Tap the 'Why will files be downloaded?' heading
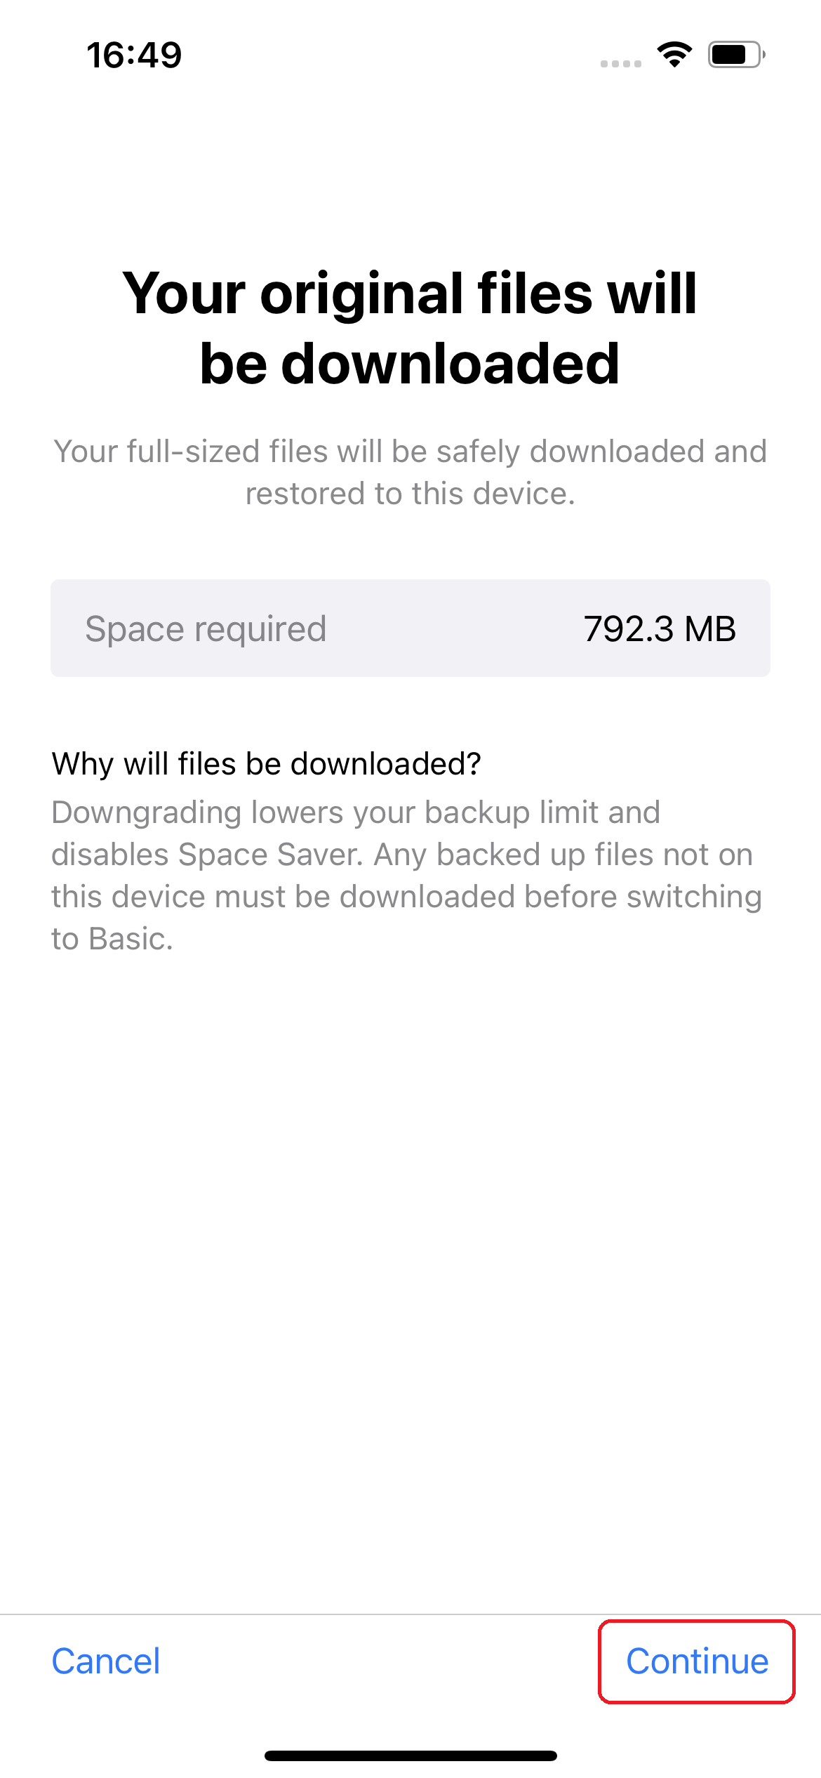This screenshot has width=821, height=1778. (x=267, y=764)
